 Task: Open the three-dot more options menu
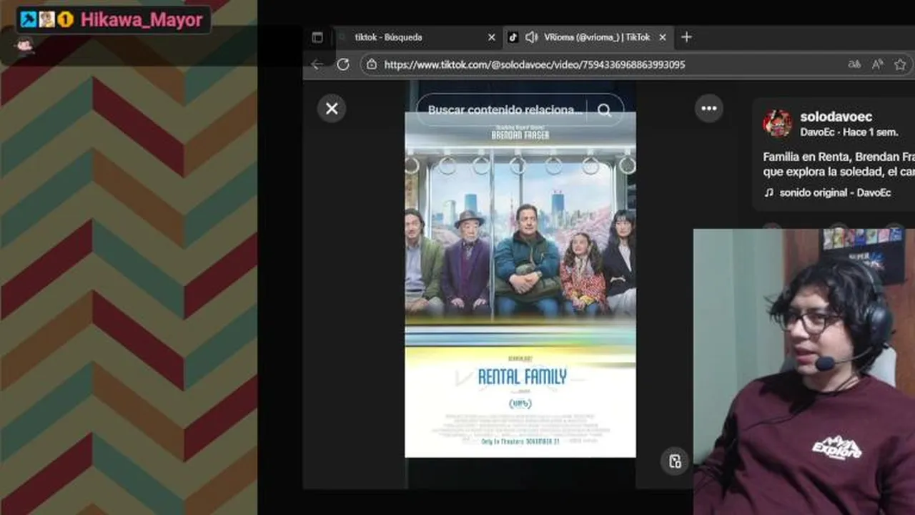pyautogui.click(x=709, y=109)
